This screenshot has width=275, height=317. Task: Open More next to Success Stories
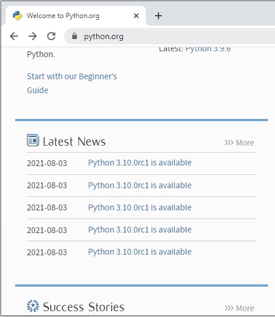pyautogui.click(x=239, y=308)
